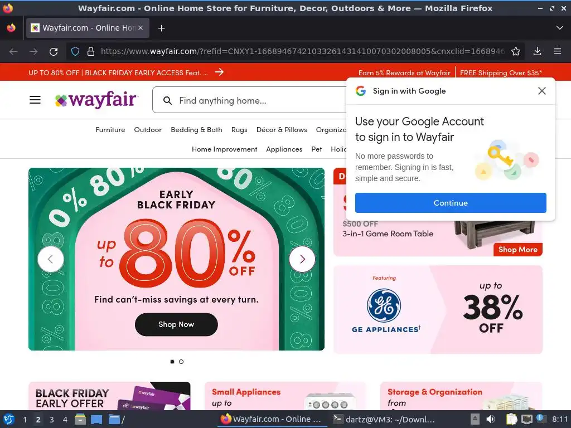Open 3-in-1 Game Room Table deal
The image size is (571, 428).
(x=388, y=234)
